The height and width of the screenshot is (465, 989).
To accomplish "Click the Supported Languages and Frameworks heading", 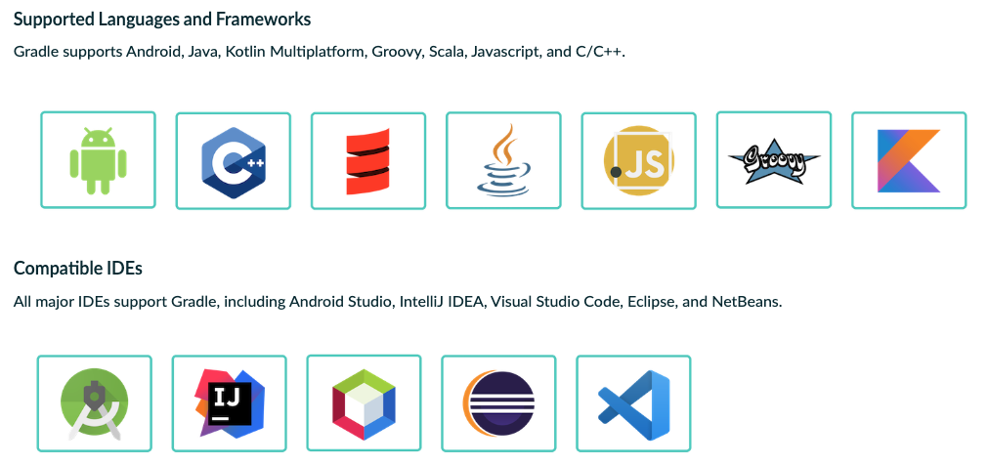I will click(162, 20).
